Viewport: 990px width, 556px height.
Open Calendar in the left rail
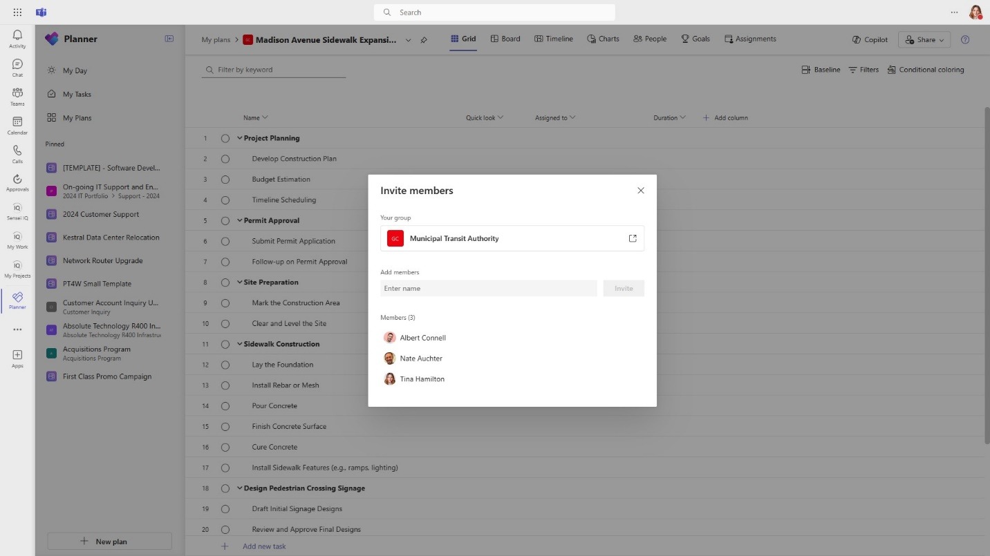coord(17,125)
